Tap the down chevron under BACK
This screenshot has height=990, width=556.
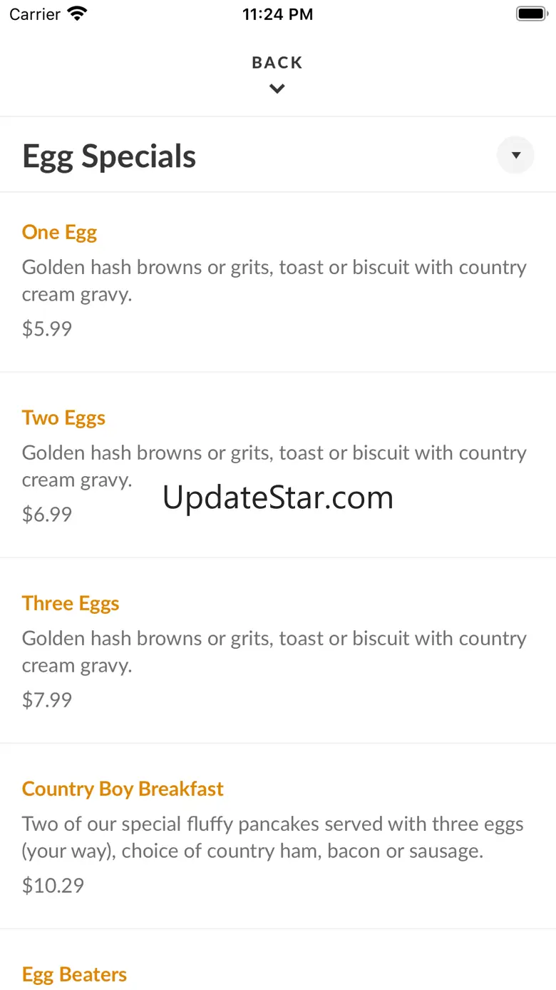(277, 89)
